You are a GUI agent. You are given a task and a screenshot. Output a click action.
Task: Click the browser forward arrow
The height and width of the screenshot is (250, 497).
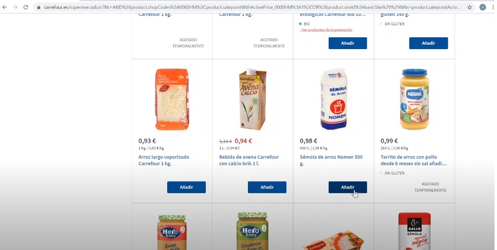pyautogui.click(x=15, y=7)
